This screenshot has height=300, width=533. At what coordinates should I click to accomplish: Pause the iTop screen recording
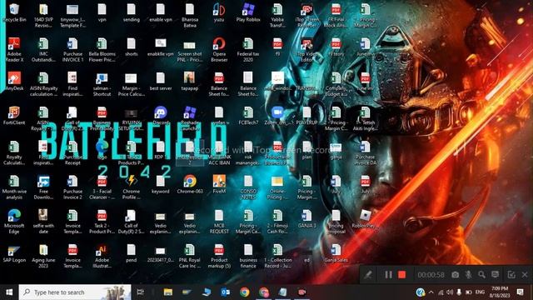pos(388,275)
